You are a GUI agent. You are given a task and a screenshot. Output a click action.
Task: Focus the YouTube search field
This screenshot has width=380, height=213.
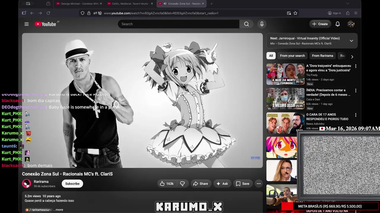pos(178,24)
